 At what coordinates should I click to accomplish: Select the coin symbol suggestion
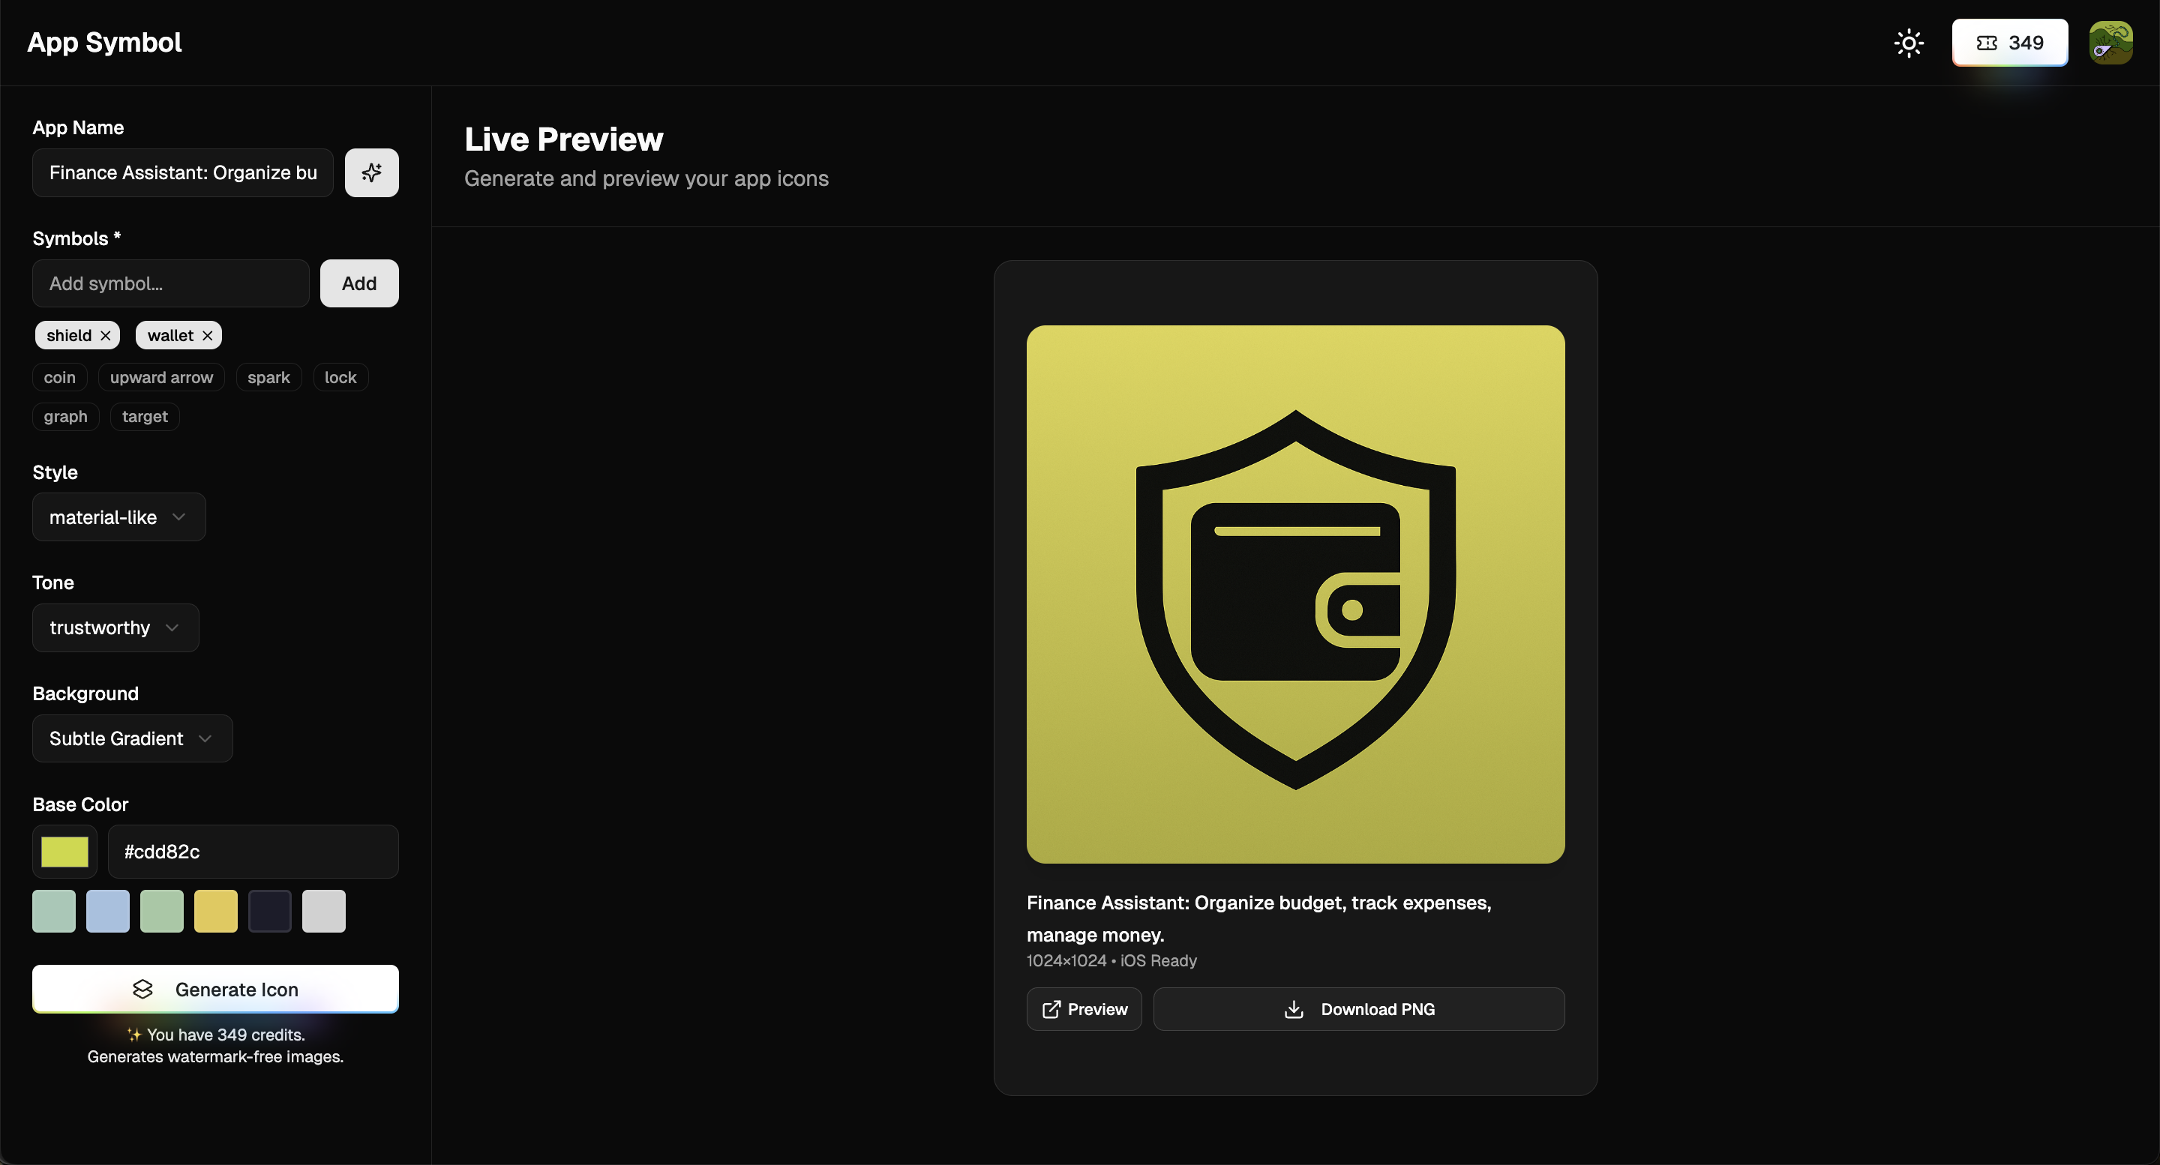[59, 377]
